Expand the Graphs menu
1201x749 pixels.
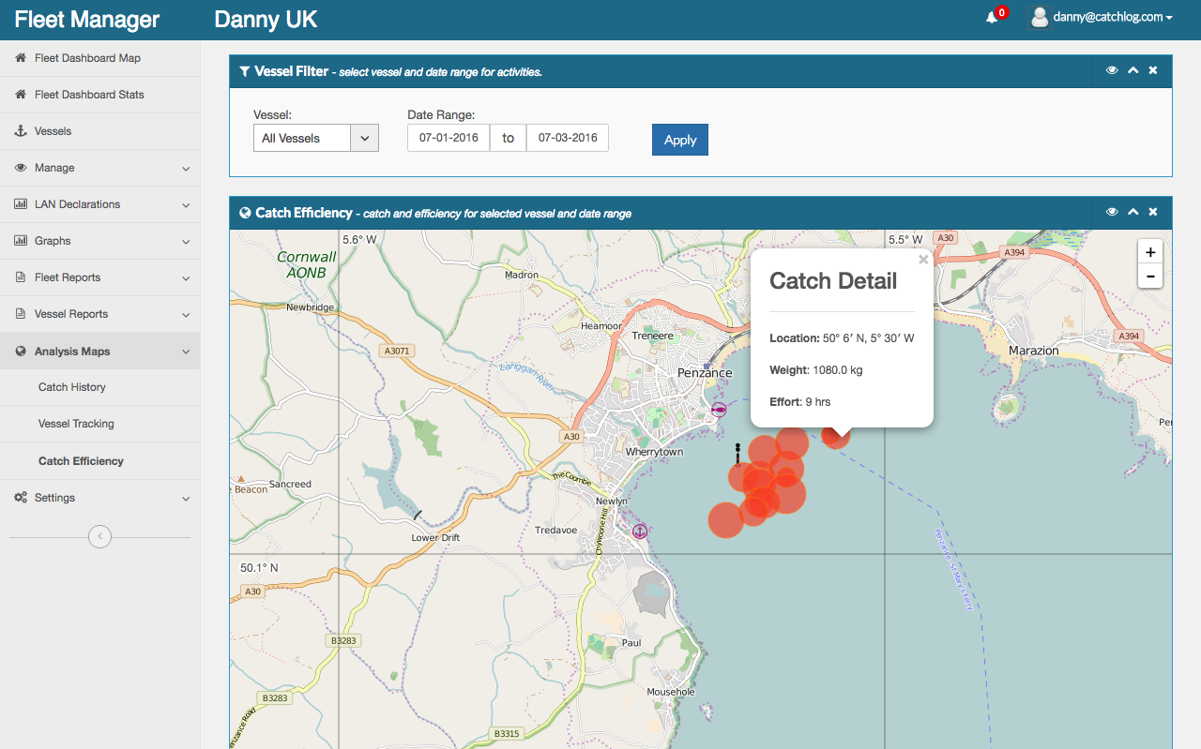pyautogui.click(x=99, y=241)
